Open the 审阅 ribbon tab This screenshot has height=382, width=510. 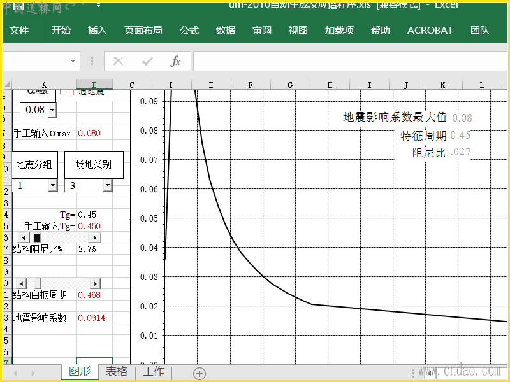coord(262,30)
